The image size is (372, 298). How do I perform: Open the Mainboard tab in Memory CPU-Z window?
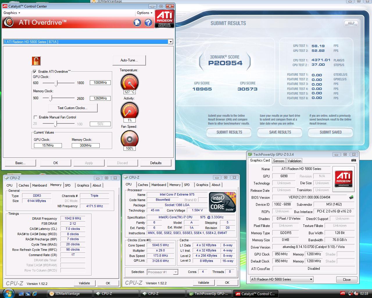40,185
